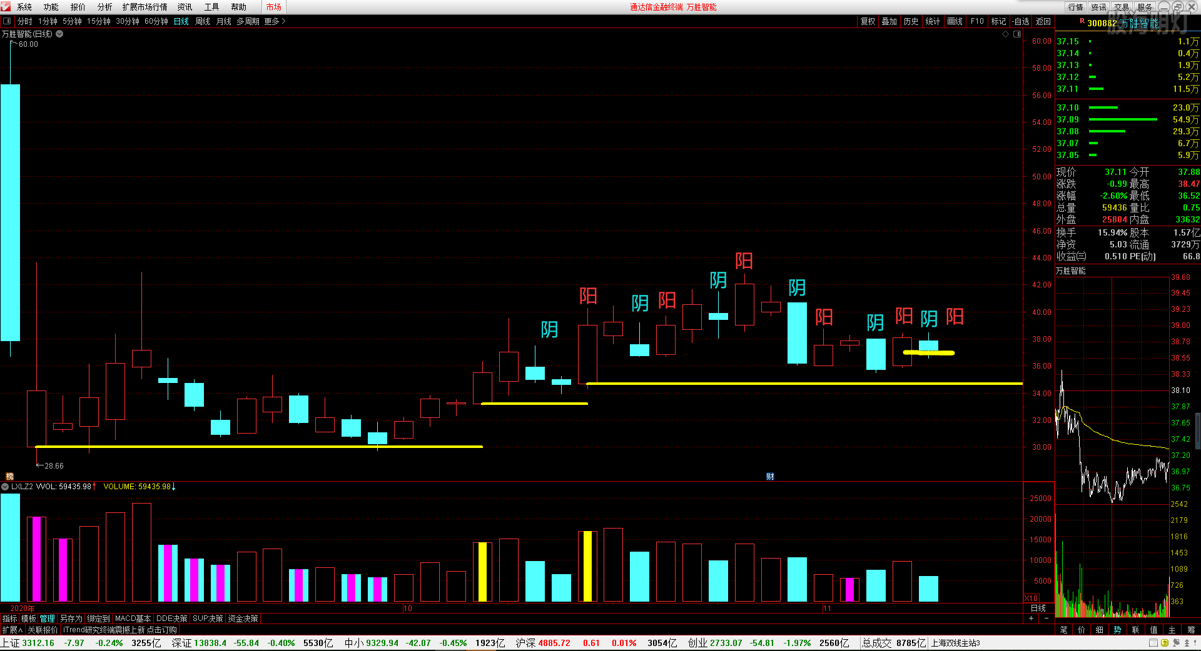Click the 历史 history button
This screenshot has width=1201, height=651.
[x=911, y=21]
